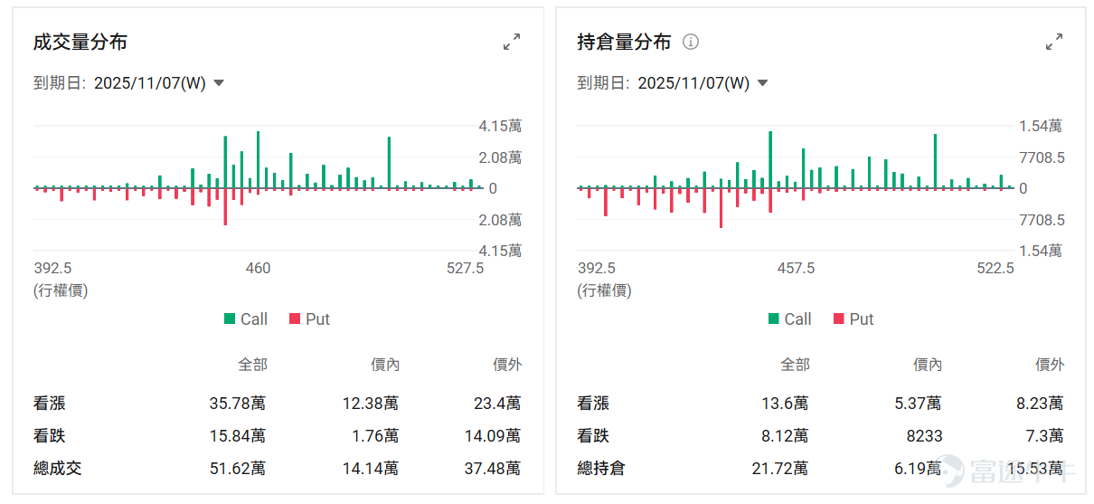The image size is (1094, 504).
Task: Click the 總成交 total value 51.62萬
Action: (238, 469)
